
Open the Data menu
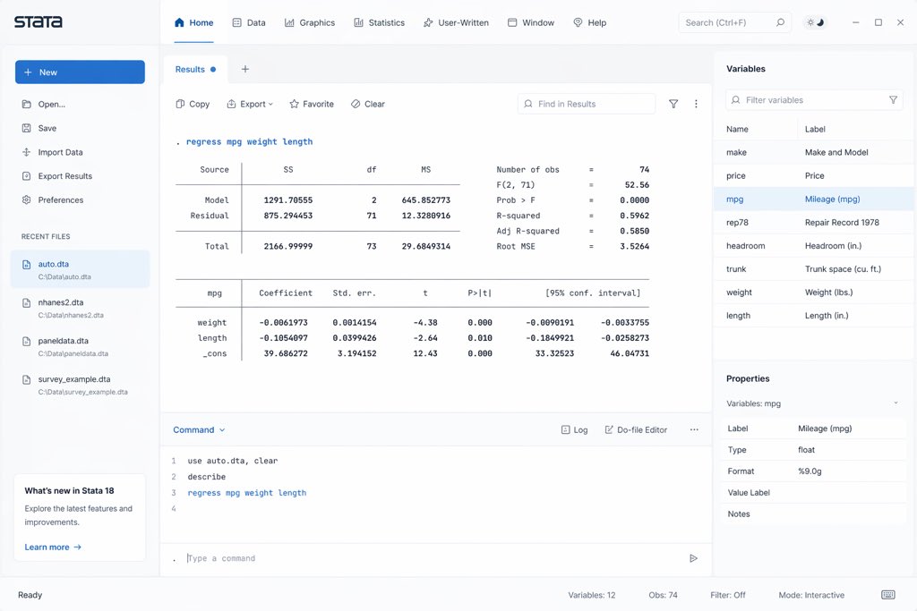pos(249,22)
